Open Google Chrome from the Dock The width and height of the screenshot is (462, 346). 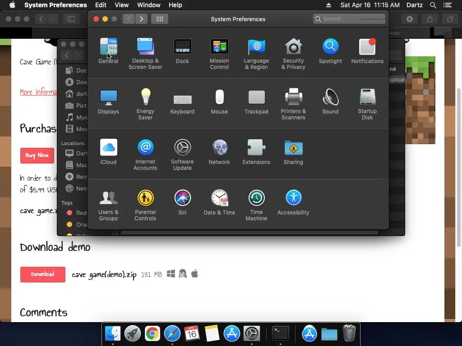tap(152, 333)
